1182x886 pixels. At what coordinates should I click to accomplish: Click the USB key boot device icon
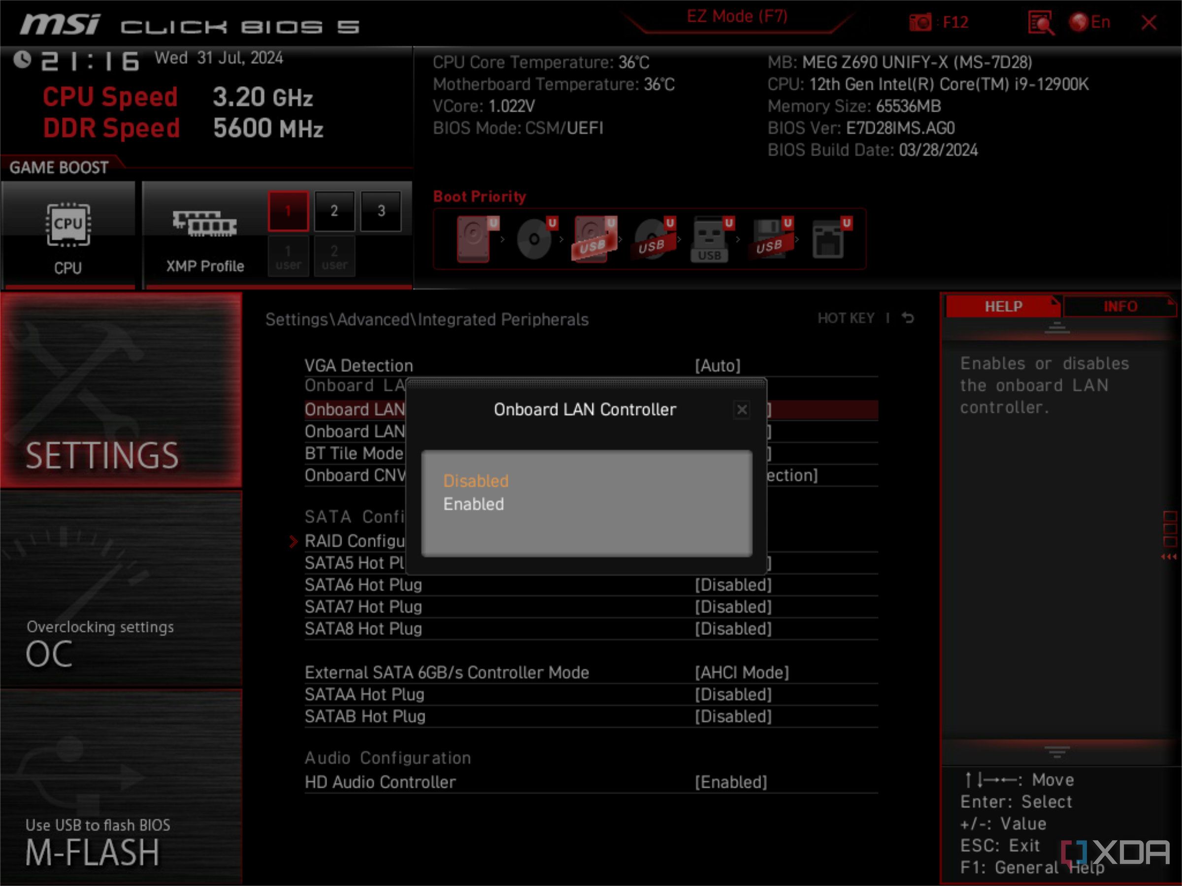click(712, 238)
